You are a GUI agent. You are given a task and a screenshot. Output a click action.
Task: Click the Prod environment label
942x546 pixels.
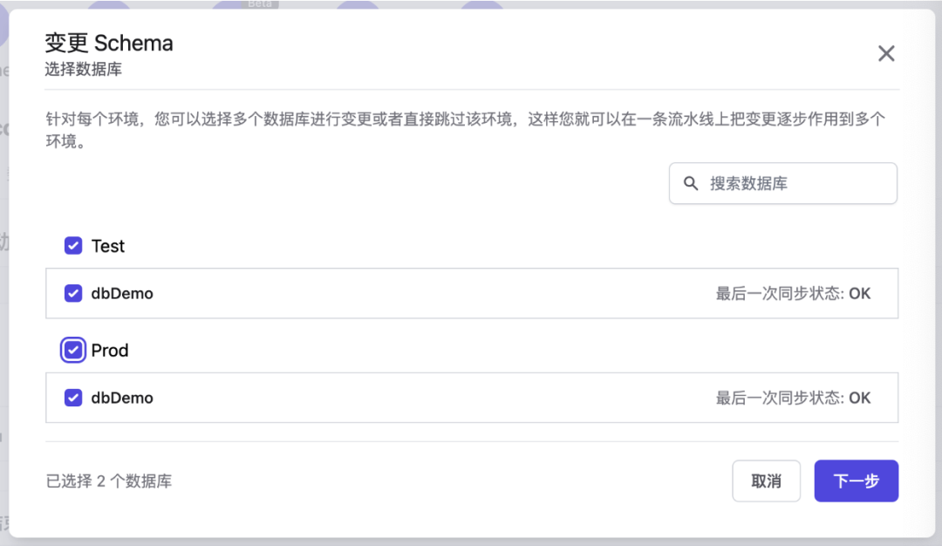[x=110, y=351]
